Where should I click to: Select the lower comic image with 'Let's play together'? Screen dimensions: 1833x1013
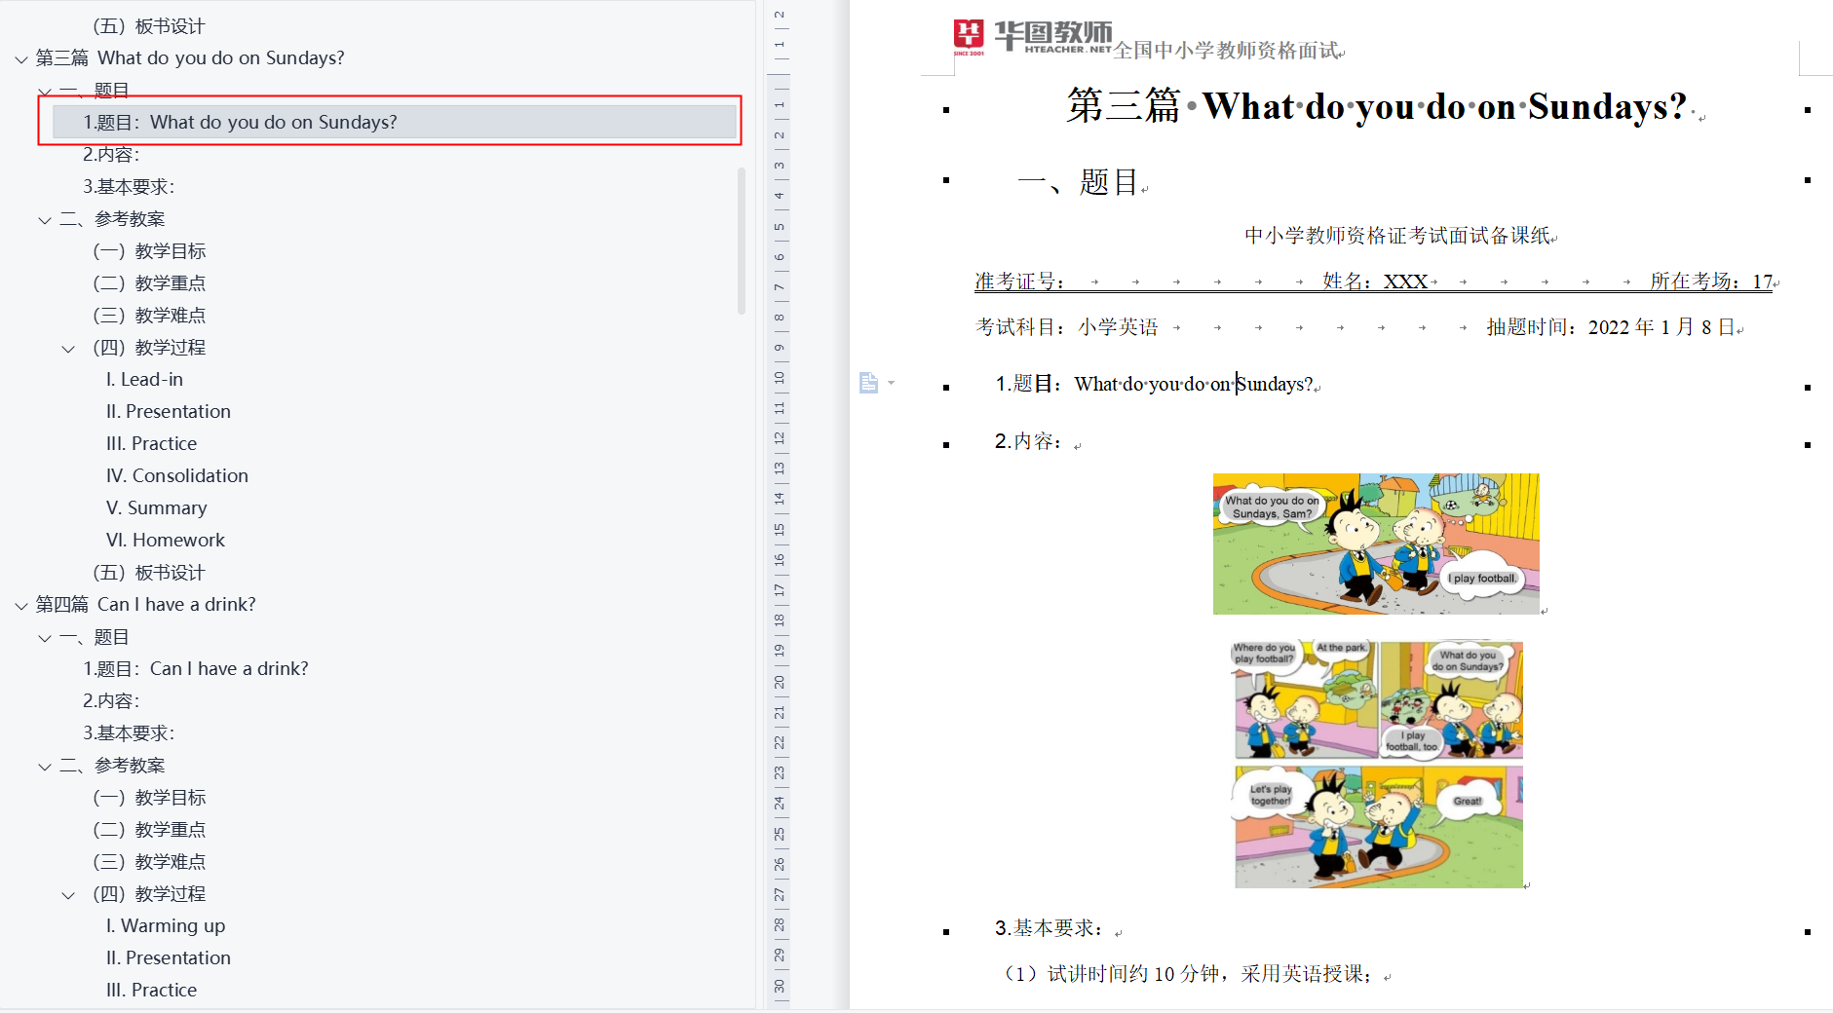(x=1378, y=764)
